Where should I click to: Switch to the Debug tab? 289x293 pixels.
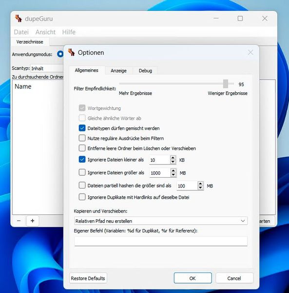pos(145,71)
